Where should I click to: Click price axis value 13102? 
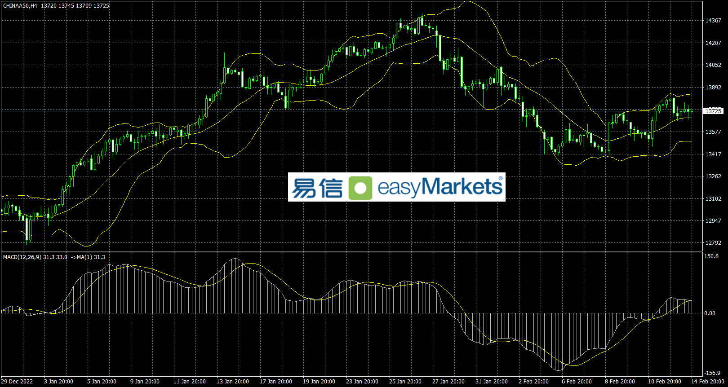click(713, 199)
